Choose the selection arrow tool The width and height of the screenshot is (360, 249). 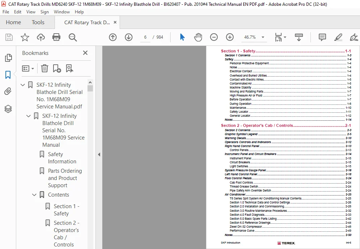[182, 37]
